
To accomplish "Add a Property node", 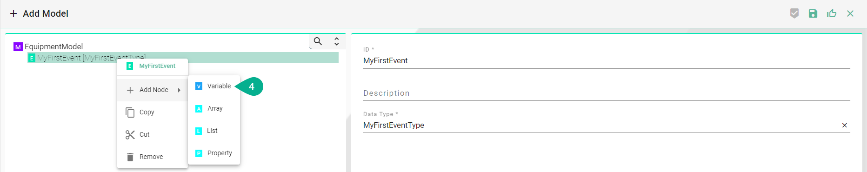I will (x=214, y=153).
